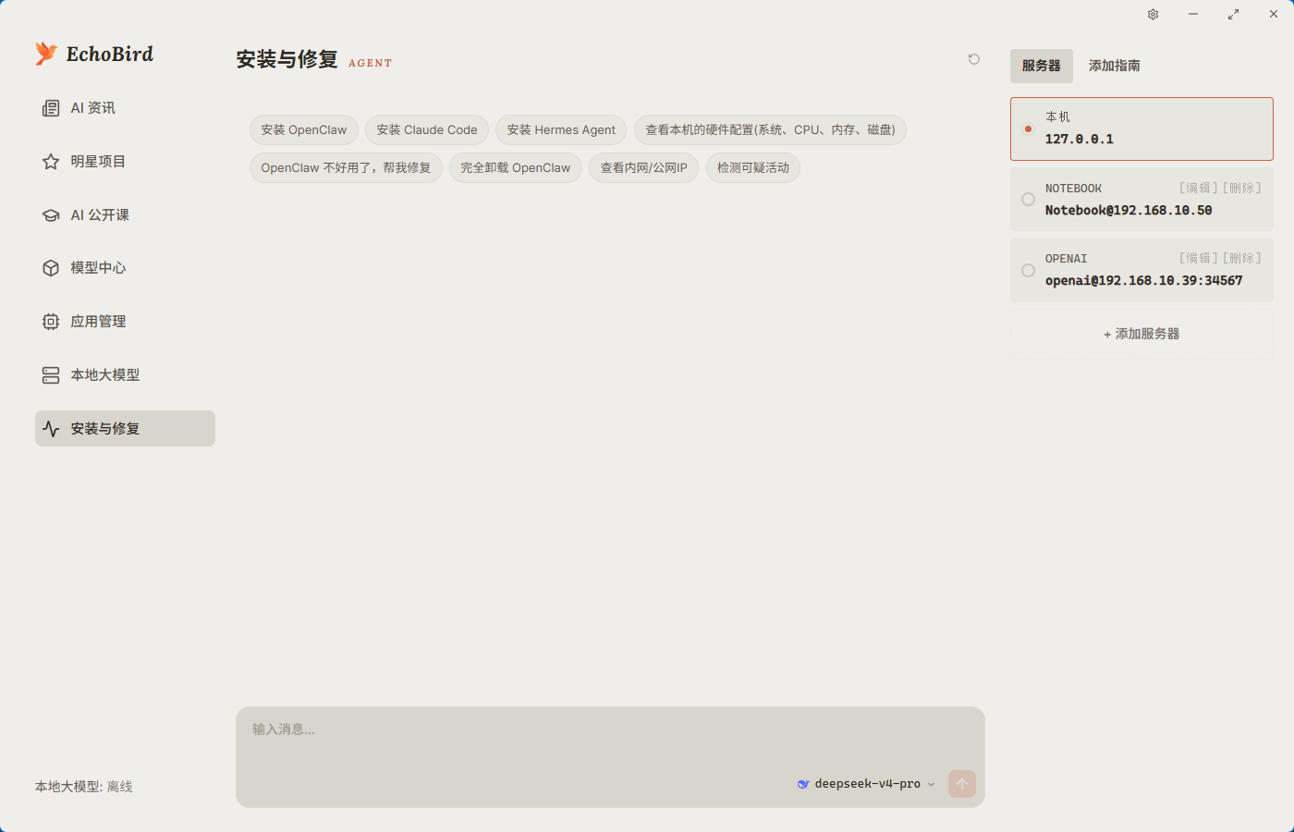This screenshot has height=832, width=1294.
Task: Switch to the 服务器 tab
Action: (x=1042, y=66)
